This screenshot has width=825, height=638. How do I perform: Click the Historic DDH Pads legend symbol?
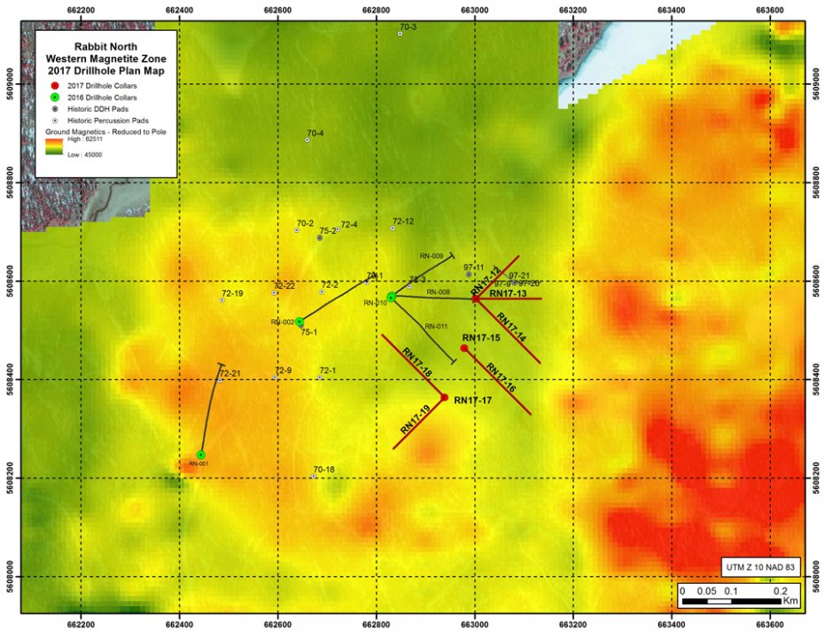55,109
